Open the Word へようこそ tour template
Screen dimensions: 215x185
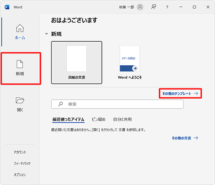click(130, 63)
